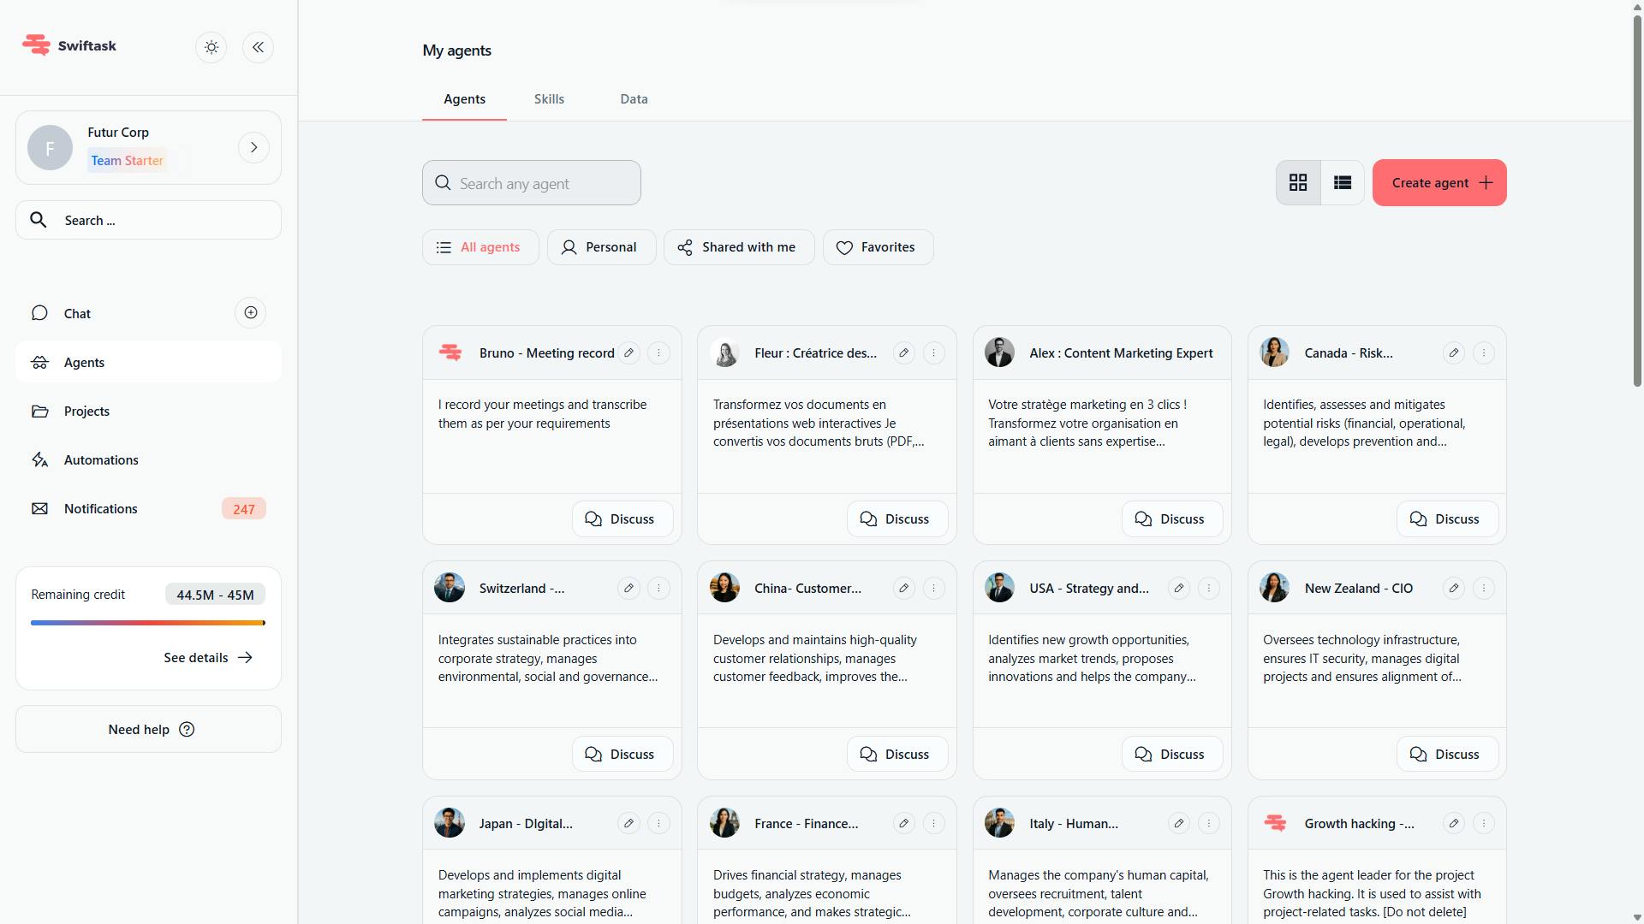This screenshot has width=1644, height=924.
Task: Enable the Favorites filter
Action: [878, 247]
